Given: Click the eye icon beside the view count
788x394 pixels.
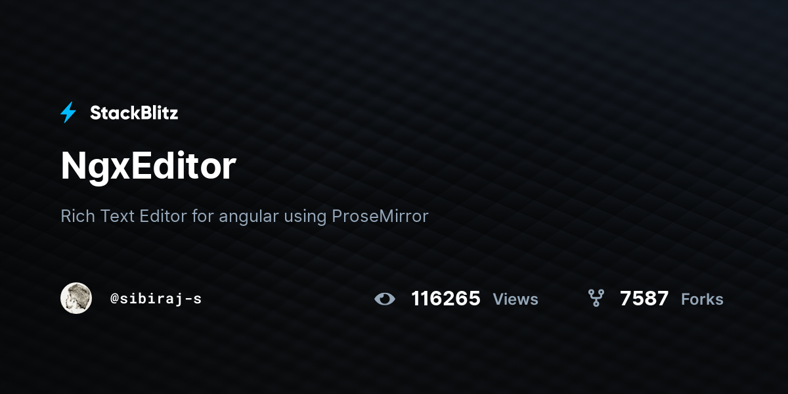Looking at the screenshot, I should tap(385, 299).
